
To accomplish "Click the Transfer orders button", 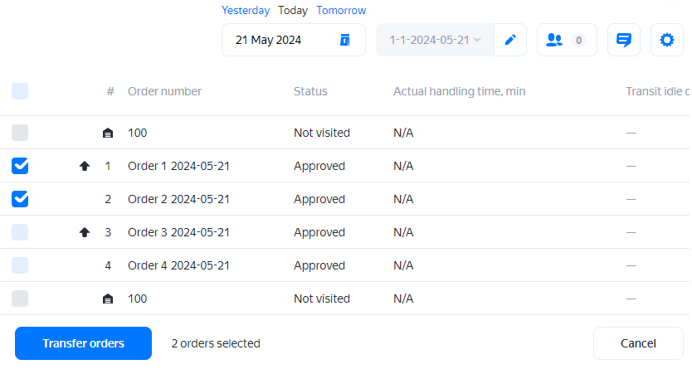I will [x=83, y=343].
